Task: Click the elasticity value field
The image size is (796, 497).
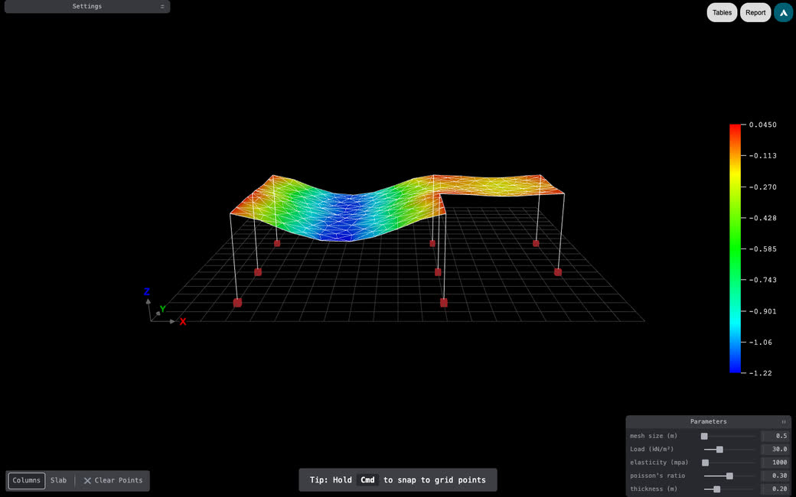Action: (775, 463)
